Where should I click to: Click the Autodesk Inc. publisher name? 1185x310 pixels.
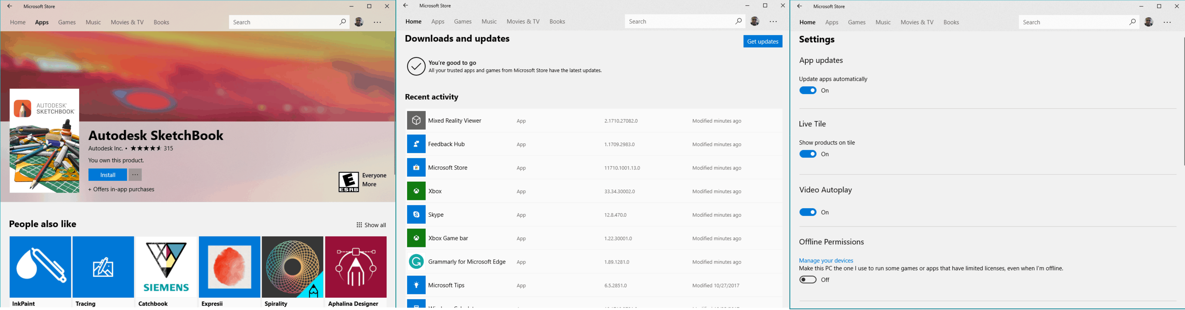[x=106, y=149]
